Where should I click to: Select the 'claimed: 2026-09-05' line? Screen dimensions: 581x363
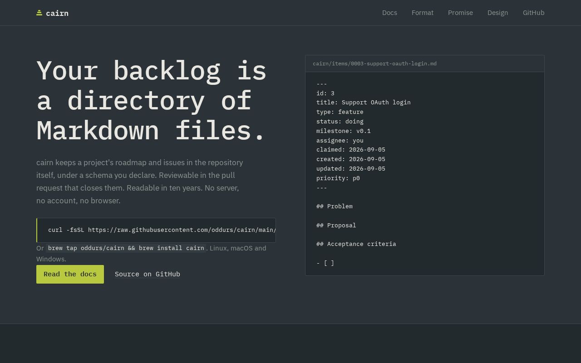click(351, 150)
